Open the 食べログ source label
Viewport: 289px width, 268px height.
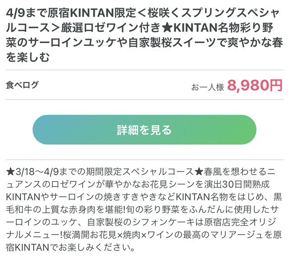pyautogui.click(x=22, y=85)
